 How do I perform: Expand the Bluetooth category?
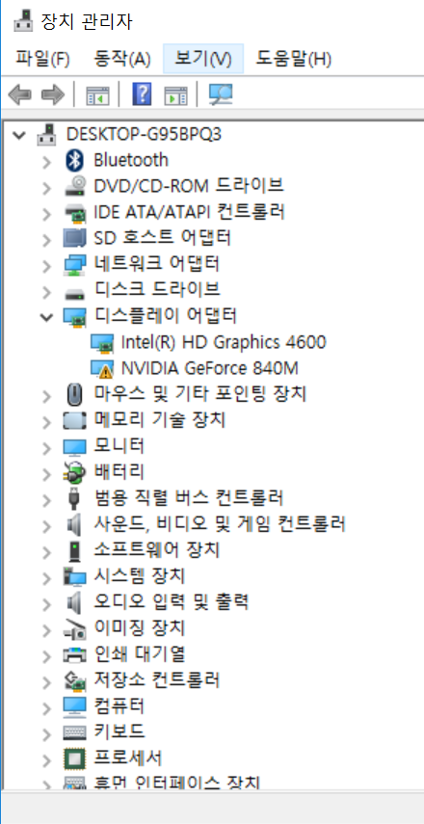tap(47, 161)
